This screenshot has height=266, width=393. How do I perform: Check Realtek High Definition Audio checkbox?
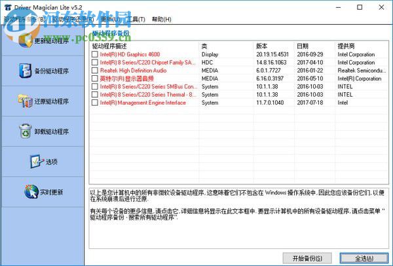coord(95,71)
